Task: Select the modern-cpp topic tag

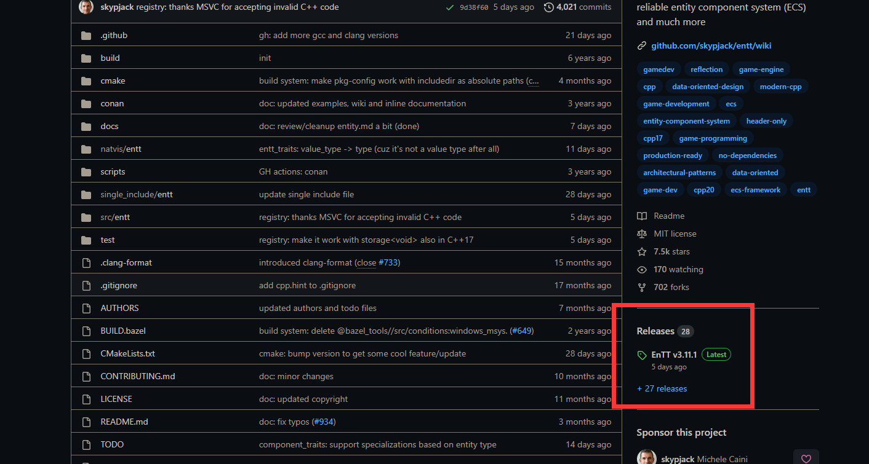Action: point(780,87)
